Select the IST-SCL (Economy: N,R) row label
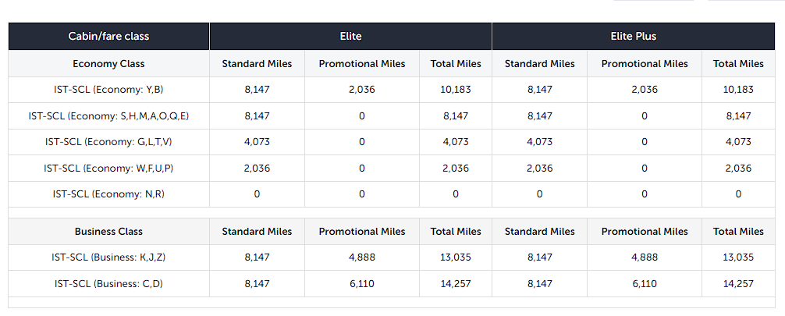785x316 pixels. 108,194
